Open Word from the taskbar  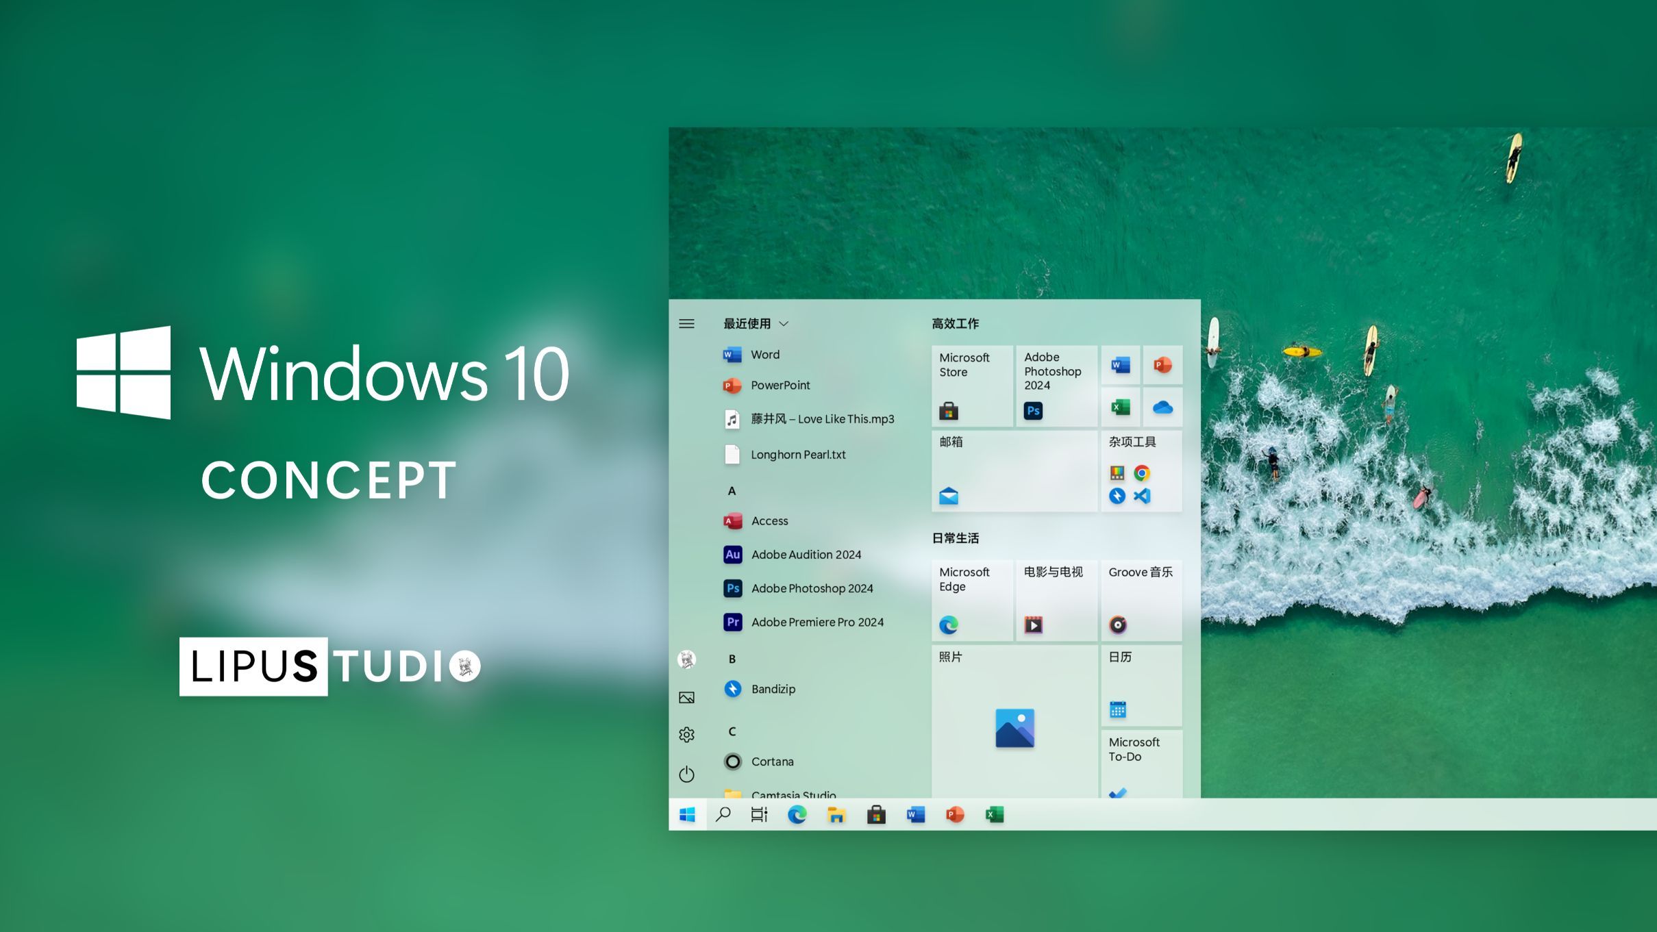(916, 814)
